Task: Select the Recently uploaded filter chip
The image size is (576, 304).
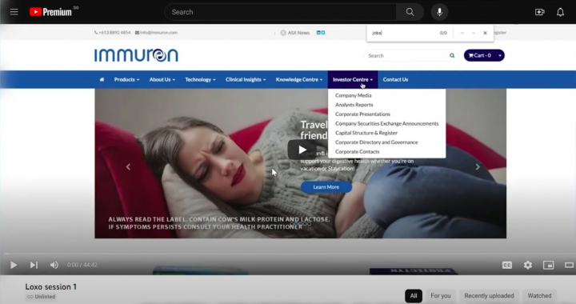Action: pos(489,296)
